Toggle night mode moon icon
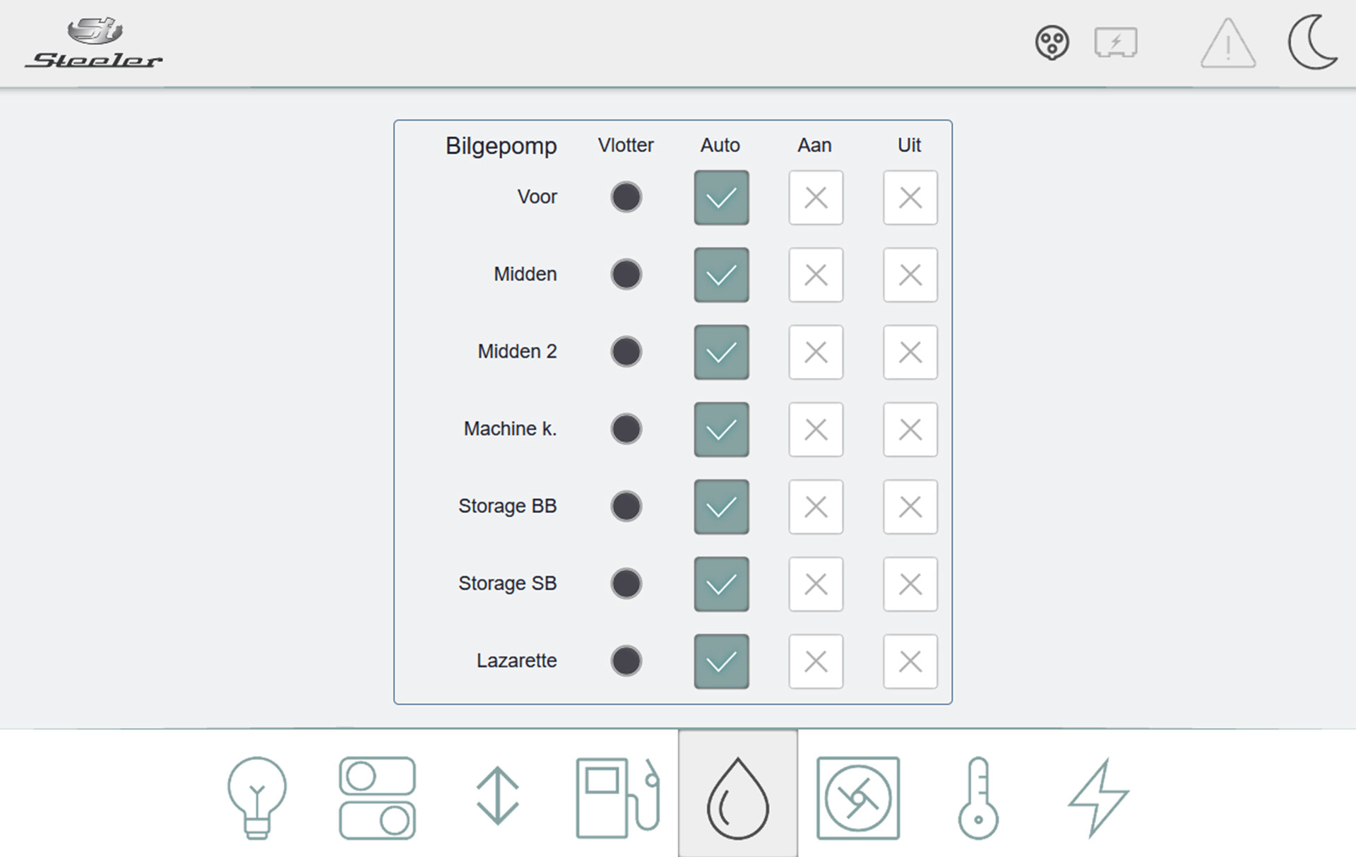 pos(1312,43)
